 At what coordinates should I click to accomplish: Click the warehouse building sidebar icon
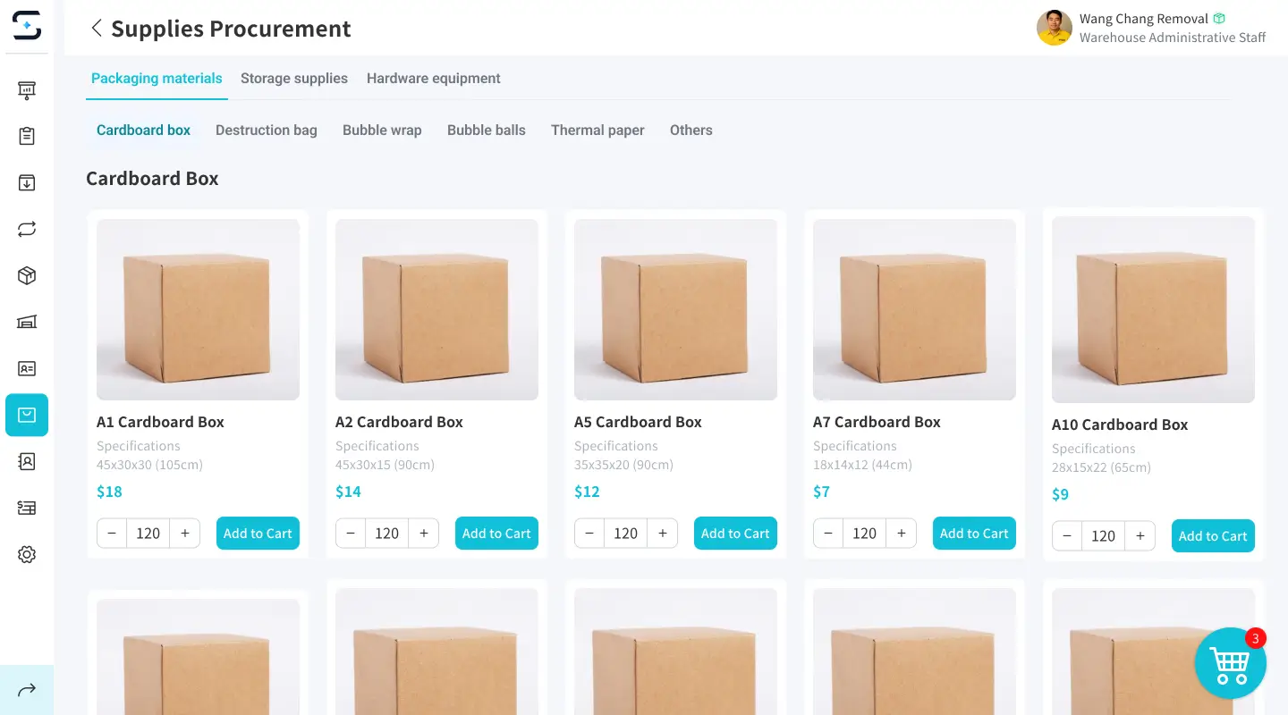(27, 322)
